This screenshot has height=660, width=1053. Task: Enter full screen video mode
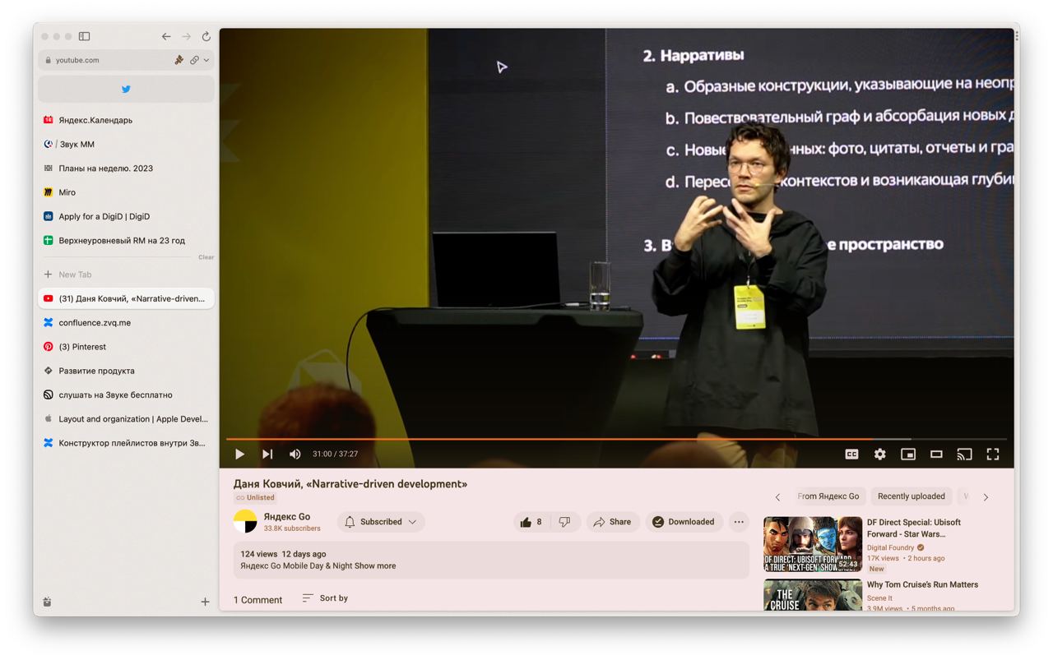(993, 454)
